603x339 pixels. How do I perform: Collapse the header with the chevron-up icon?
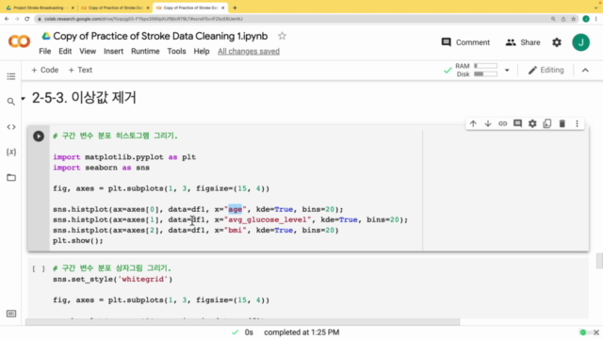tap(585, 70)
